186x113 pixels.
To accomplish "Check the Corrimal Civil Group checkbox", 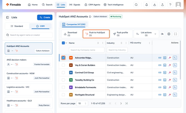I will point(63,72).
